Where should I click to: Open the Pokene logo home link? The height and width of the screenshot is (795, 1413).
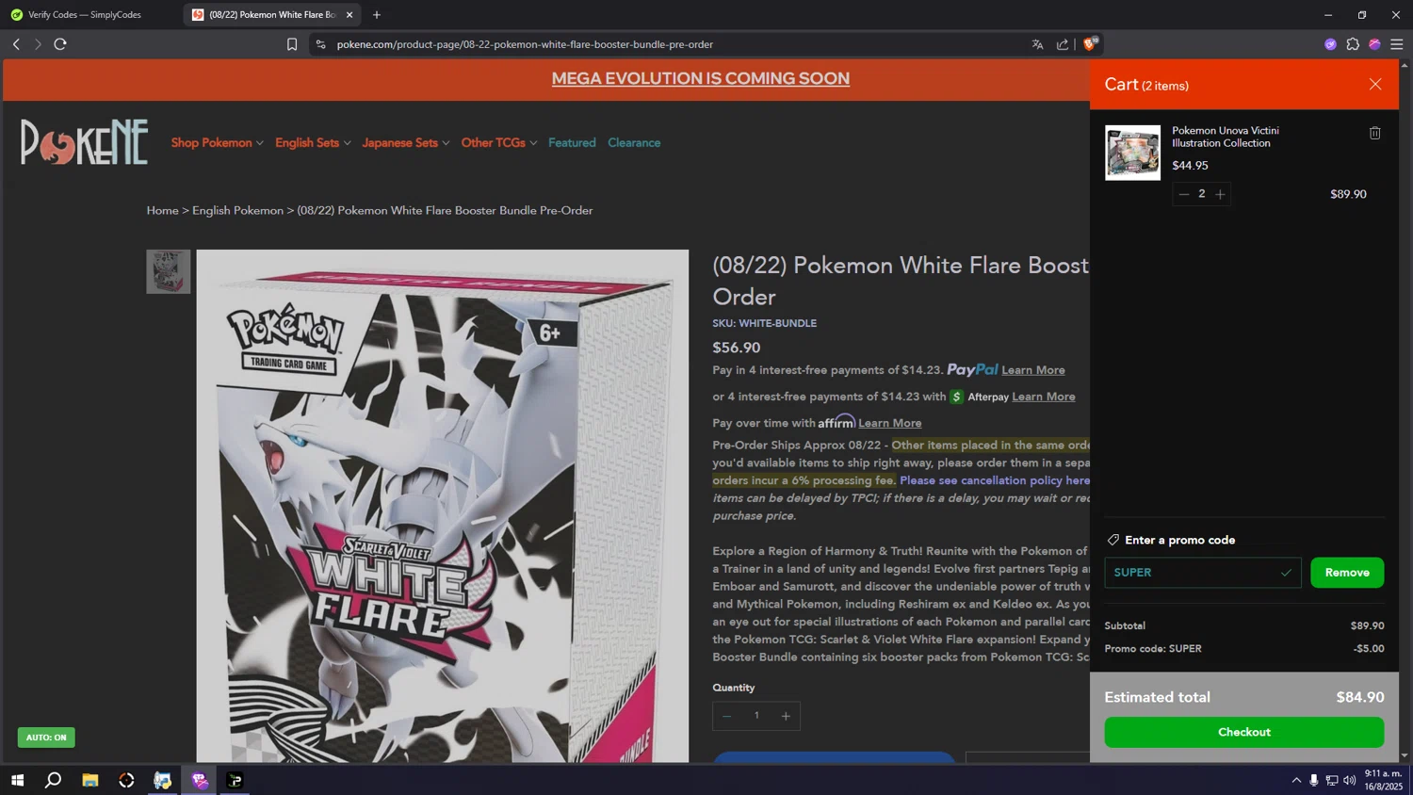(85, 142)
